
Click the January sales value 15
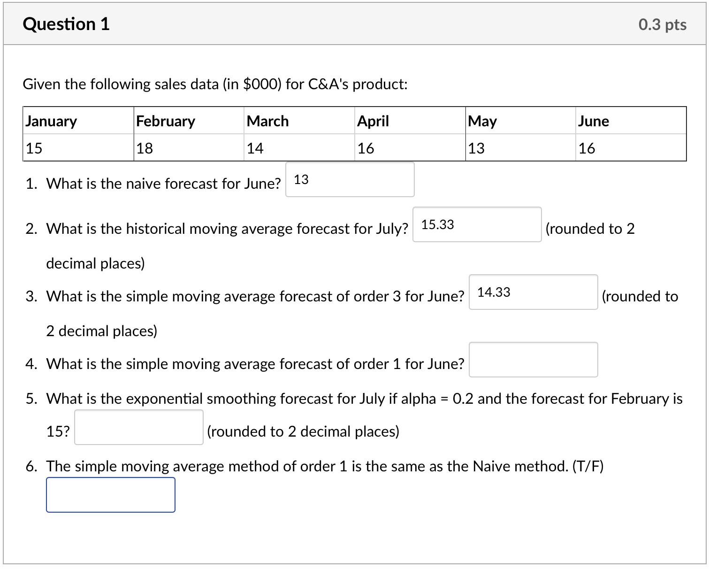34,148
